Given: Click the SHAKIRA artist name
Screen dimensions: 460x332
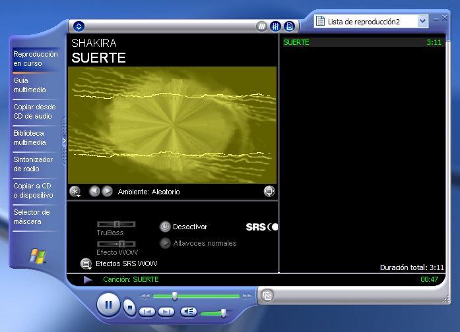Looking at the screenshot, I should pyautogui.click(x=94, y=43).
